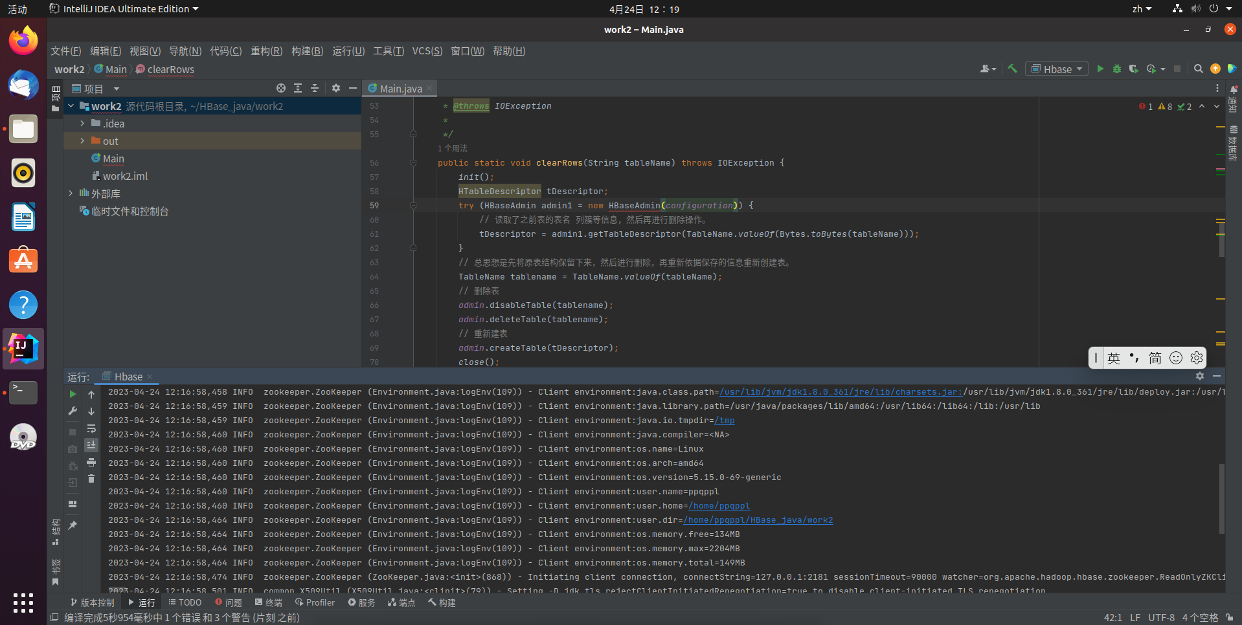
Task: Hide the run tool window
Action: [1217, 376]
